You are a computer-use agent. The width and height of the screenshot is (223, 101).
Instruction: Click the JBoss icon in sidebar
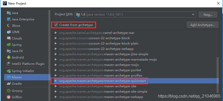coord(9,25)
